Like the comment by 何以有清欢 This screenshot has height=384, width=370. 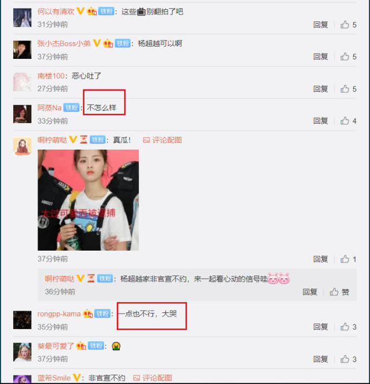[348, 25]
